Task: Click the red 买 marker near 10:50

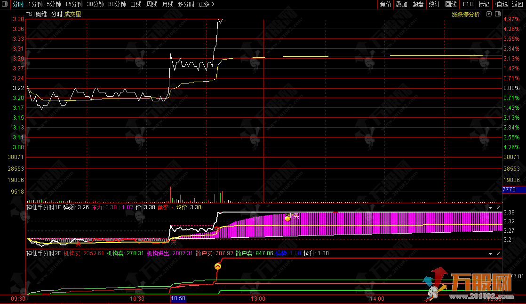Action: tap(173, 242)
